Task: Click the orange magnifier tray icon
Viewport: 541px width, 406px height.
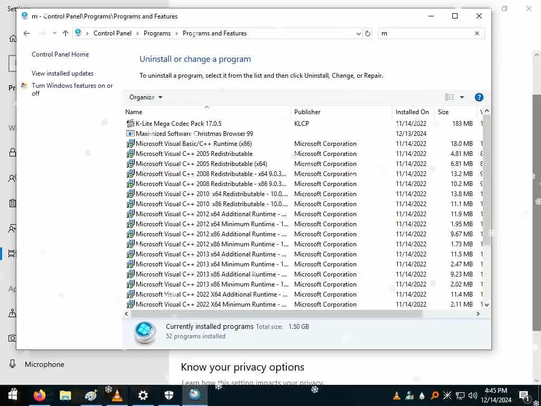Action: pos(435,395)
